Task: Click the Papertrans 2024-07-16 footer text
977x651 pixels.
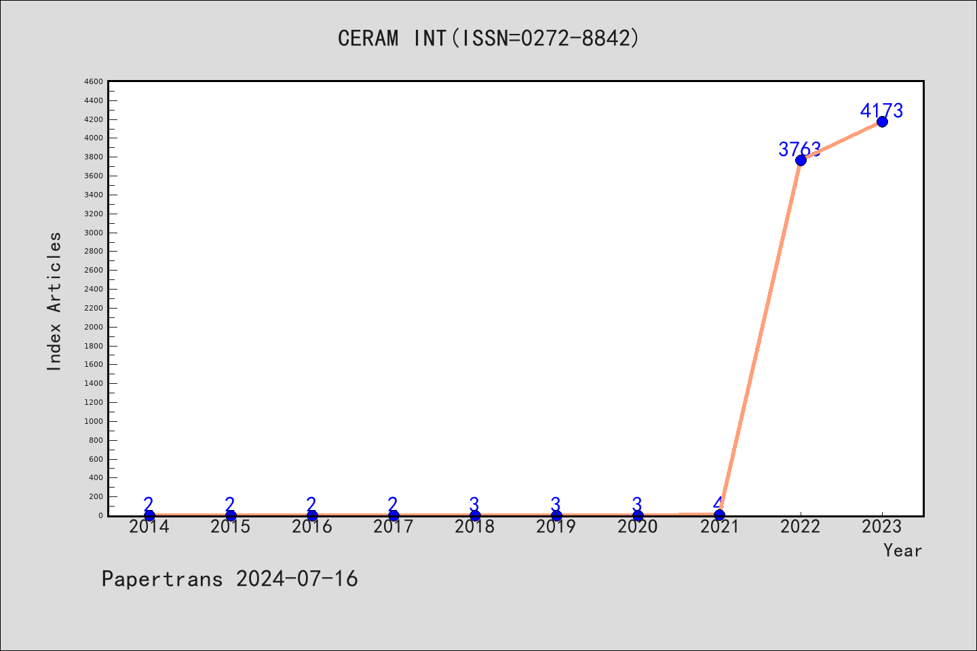Action: 230,579
